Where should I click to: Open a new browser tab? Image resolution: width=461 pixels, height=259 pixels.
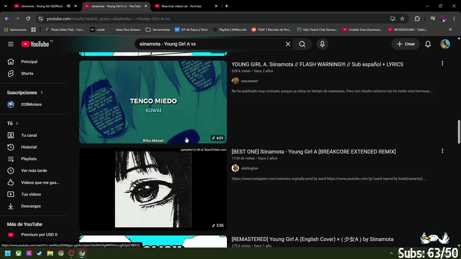[227, 6]
